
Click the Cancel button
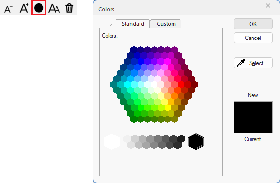[253, 38]
